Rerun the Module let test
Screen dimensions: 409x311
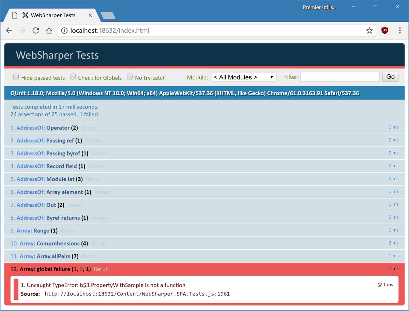click(x=93, y=179)
